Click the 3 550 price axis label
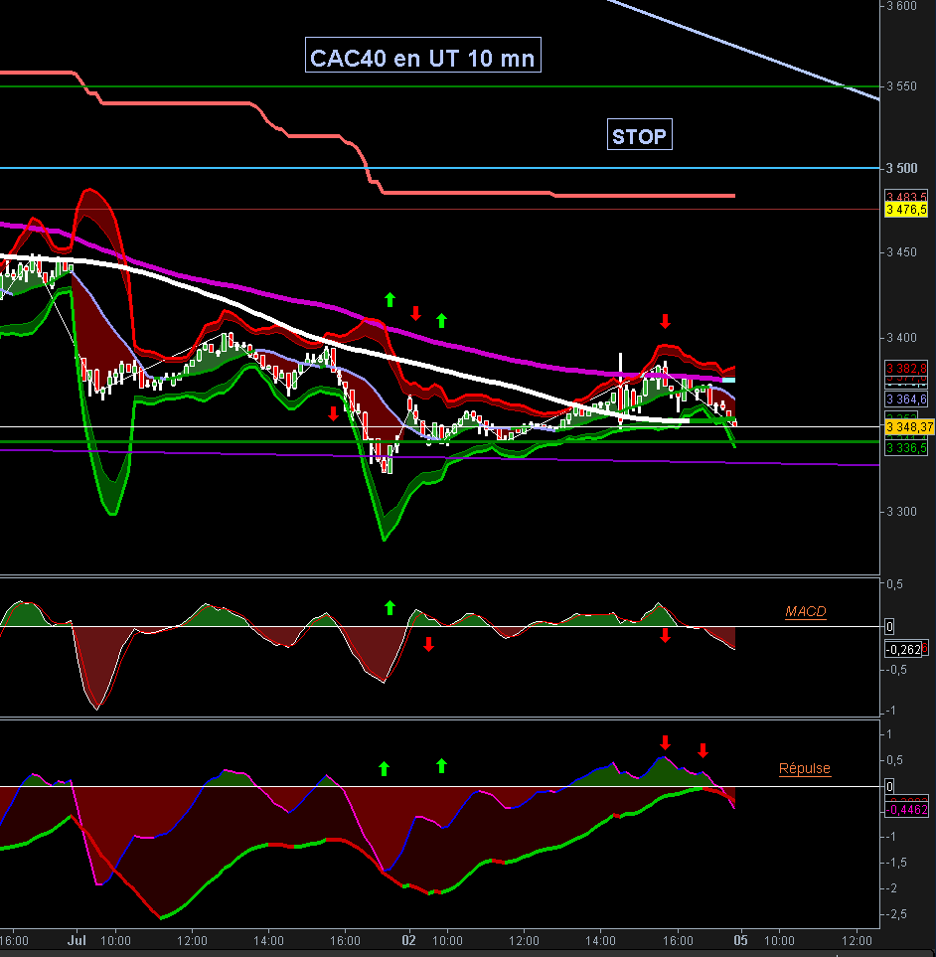Image resolution: width=936 pixels, height=957 pixels. pos(901,86)
